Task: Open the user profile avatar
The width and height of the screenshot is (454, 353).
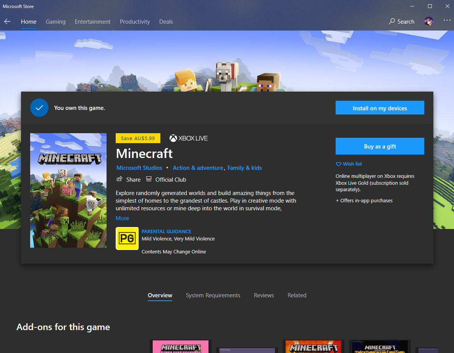Action: coord(428,21)
